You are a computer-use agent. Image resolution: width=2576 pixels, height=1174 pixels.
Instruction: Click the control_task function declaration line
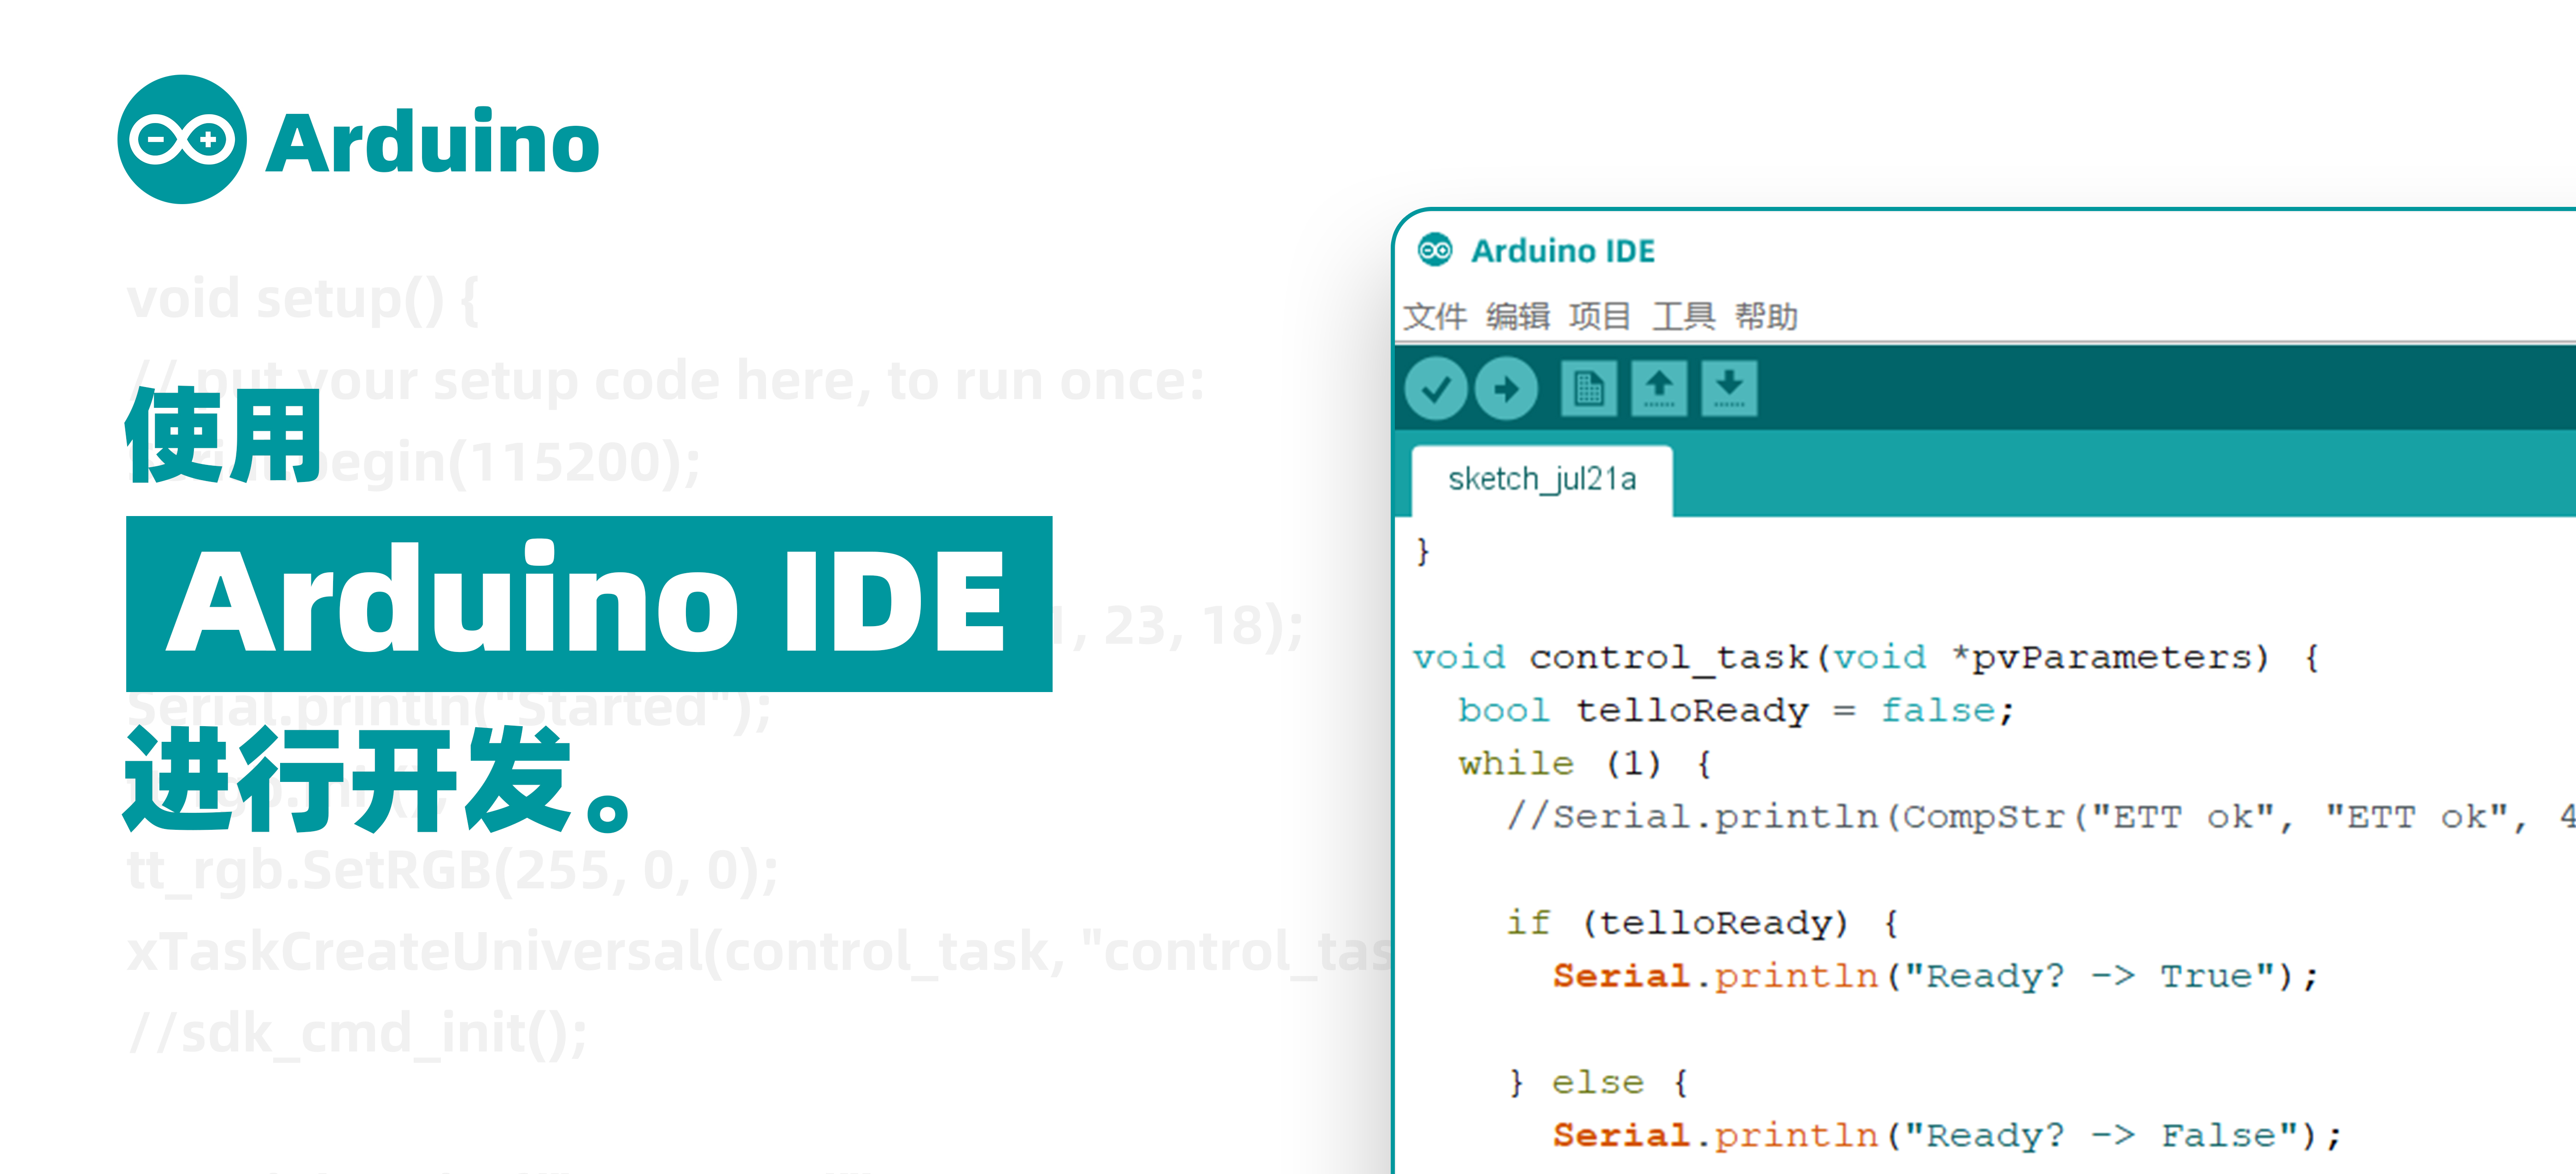tap(1865, 658)
